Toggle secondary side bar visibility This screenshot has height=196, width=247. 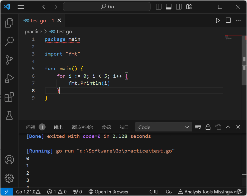tap(179, 7)
